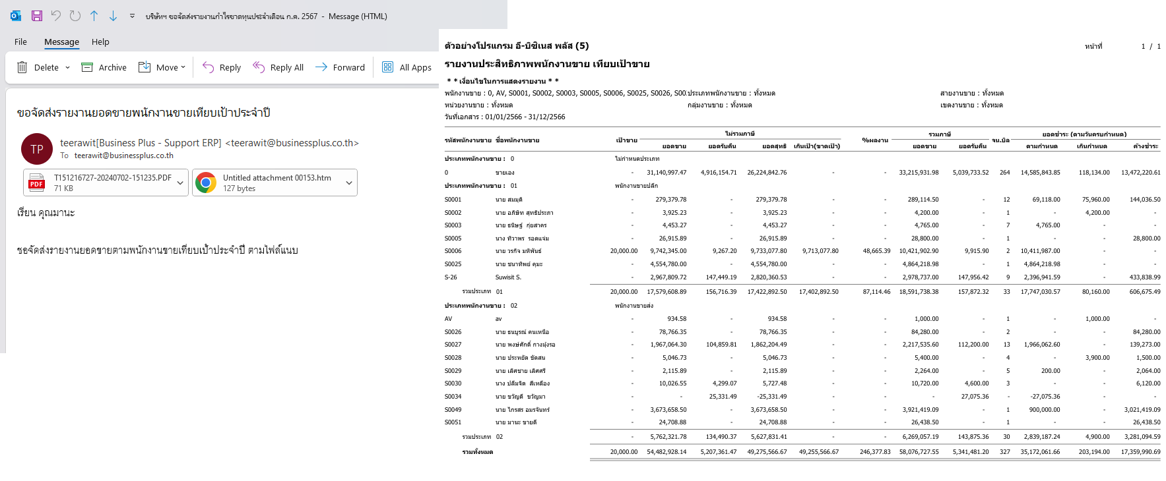The height and width of the screenshot is (481, 1166).
Task: Go to the previous item with the up arrow
Action: coord(94,16)
